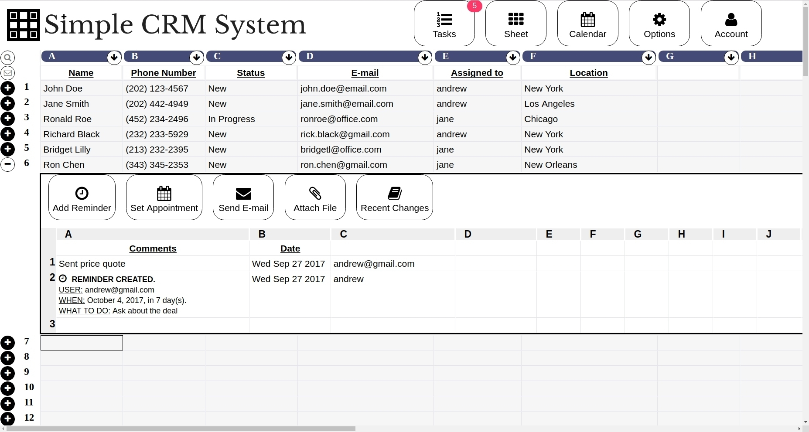Click the envelope icon under search
The image size is (809, 432).
(8, 73)
